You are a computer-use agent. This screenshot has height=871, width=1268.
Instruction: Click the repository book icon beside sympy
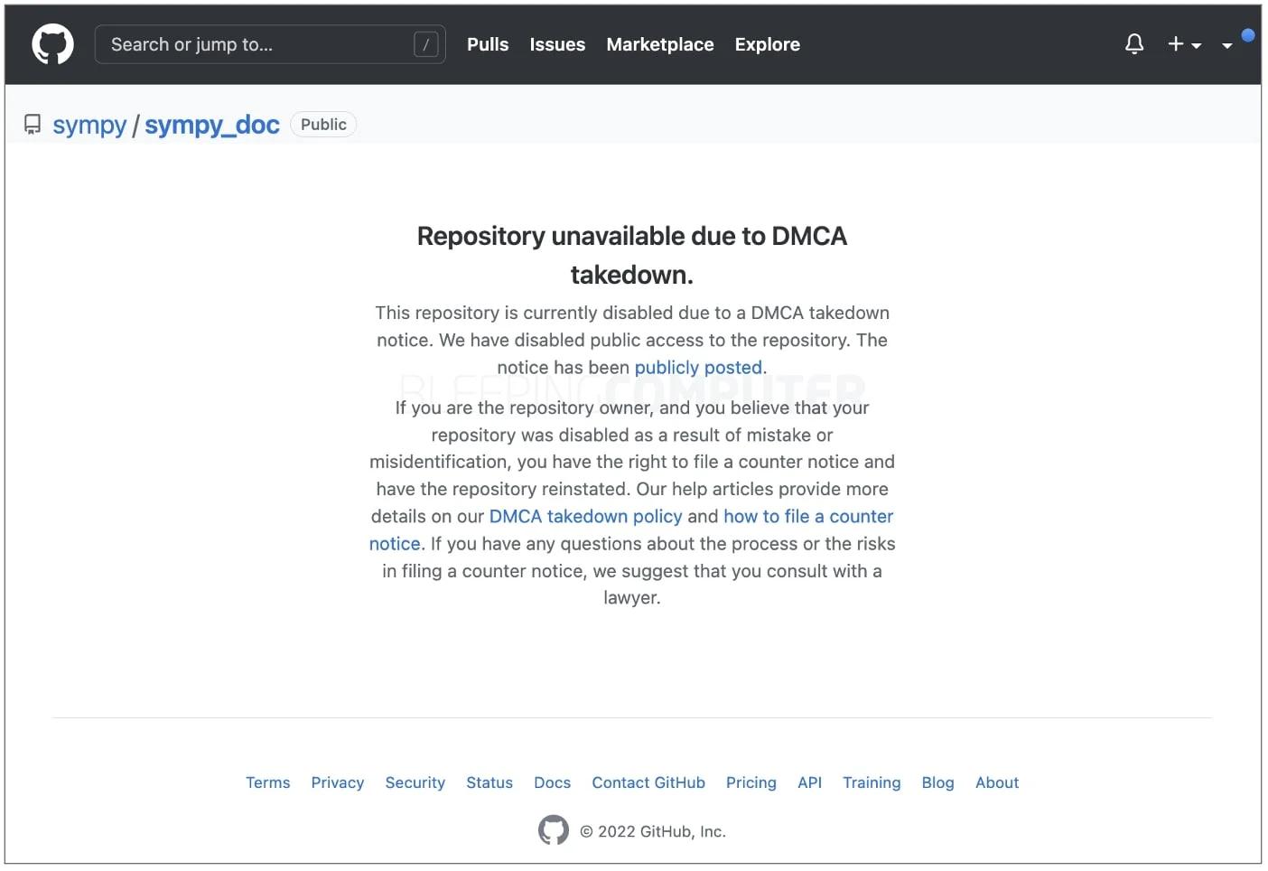pyautogui.click(x=32, y=124)
